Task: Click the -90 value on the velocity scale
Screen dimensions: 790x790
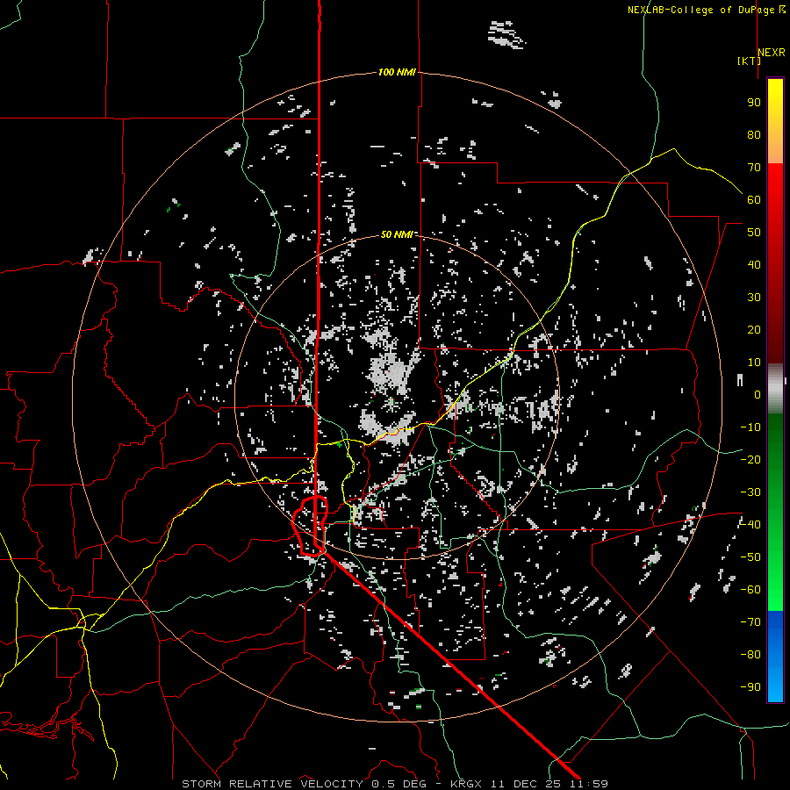Action: pyautogui.click(x=750, y=687)
